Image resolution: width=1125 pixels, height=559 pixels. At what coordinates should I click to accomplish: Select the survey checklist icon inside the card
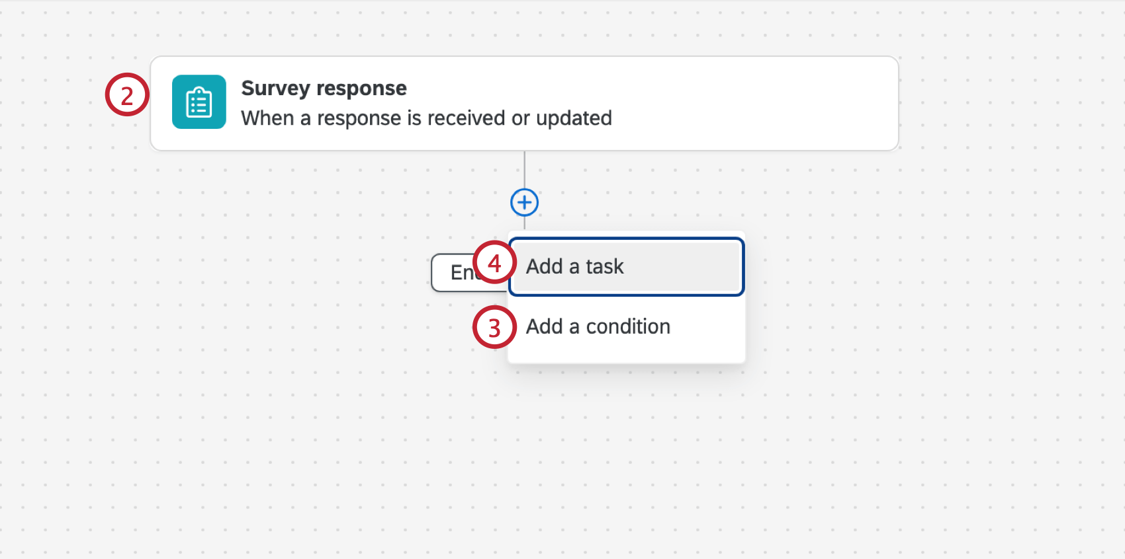pos(199,102)
